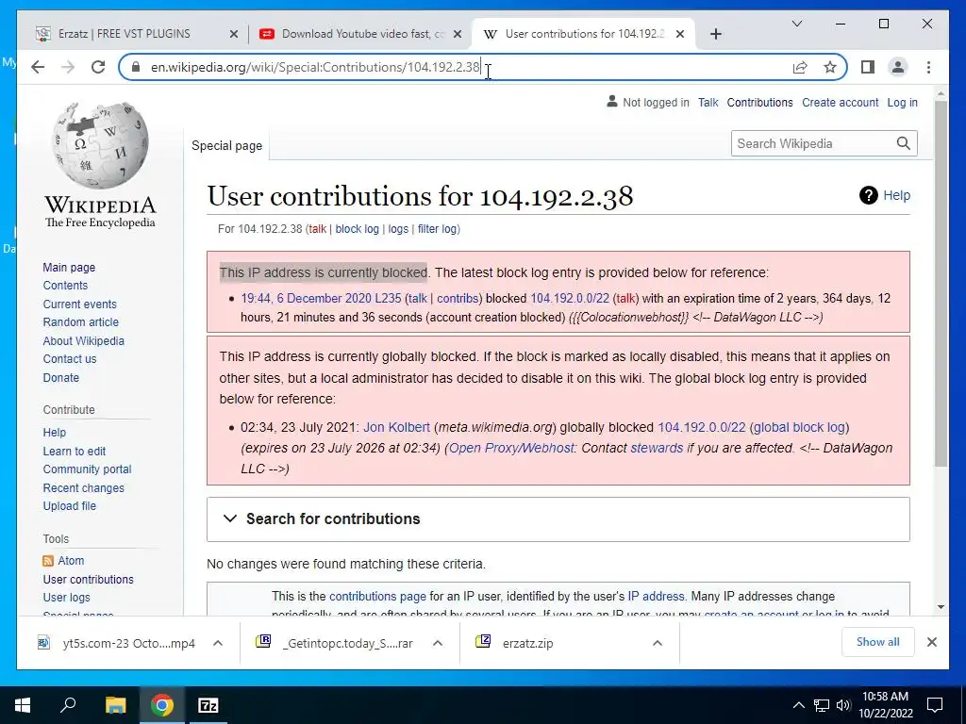Open the tab search dropdown arrow
This screenshot has width=966, height=724.
click(796, 24)
